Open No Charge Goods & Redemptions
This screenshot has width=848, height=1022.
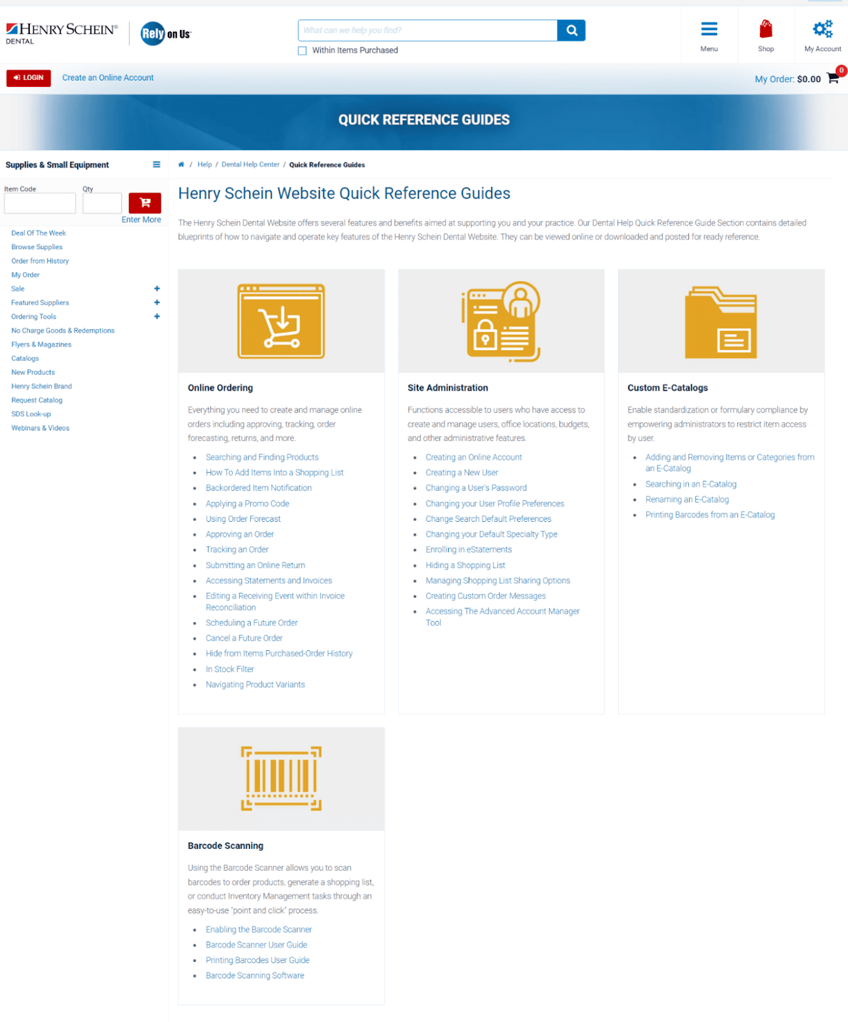(63, 331)
